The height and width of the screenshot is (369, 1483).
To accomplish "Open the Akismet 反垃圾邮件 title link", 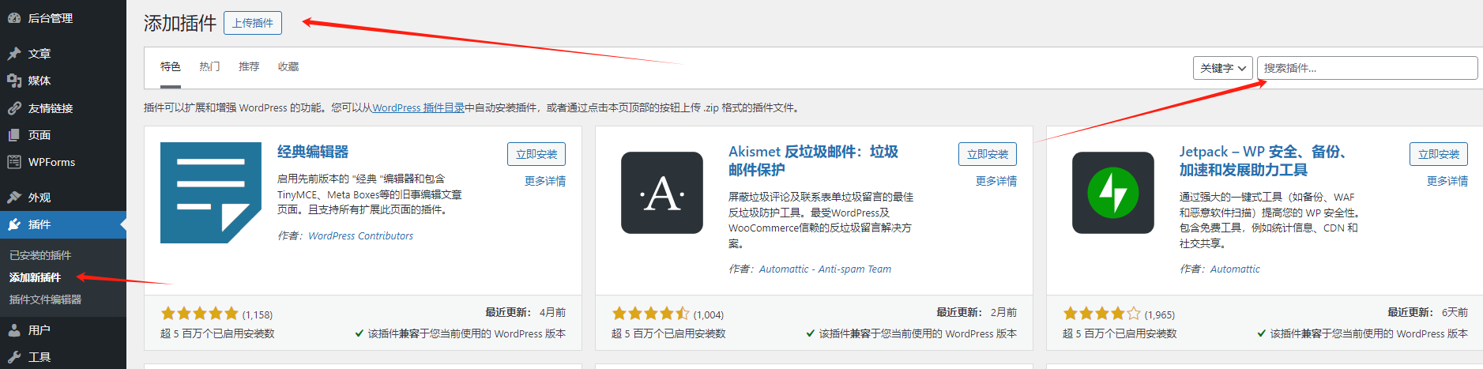I will click(813, 160).
